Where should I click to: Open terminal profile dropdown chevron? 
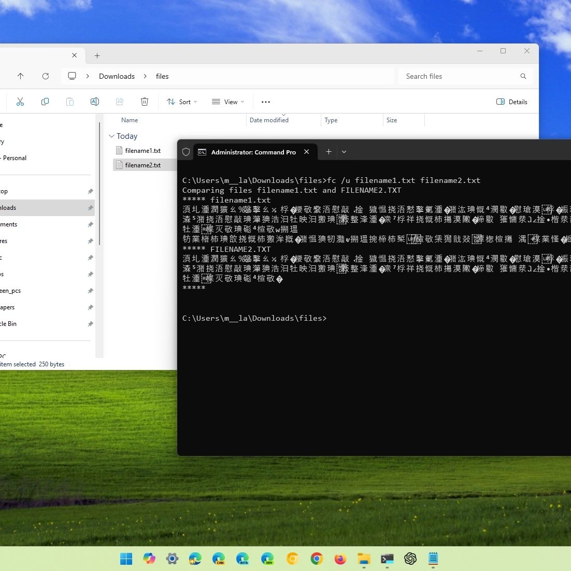(x=344, y=152)
